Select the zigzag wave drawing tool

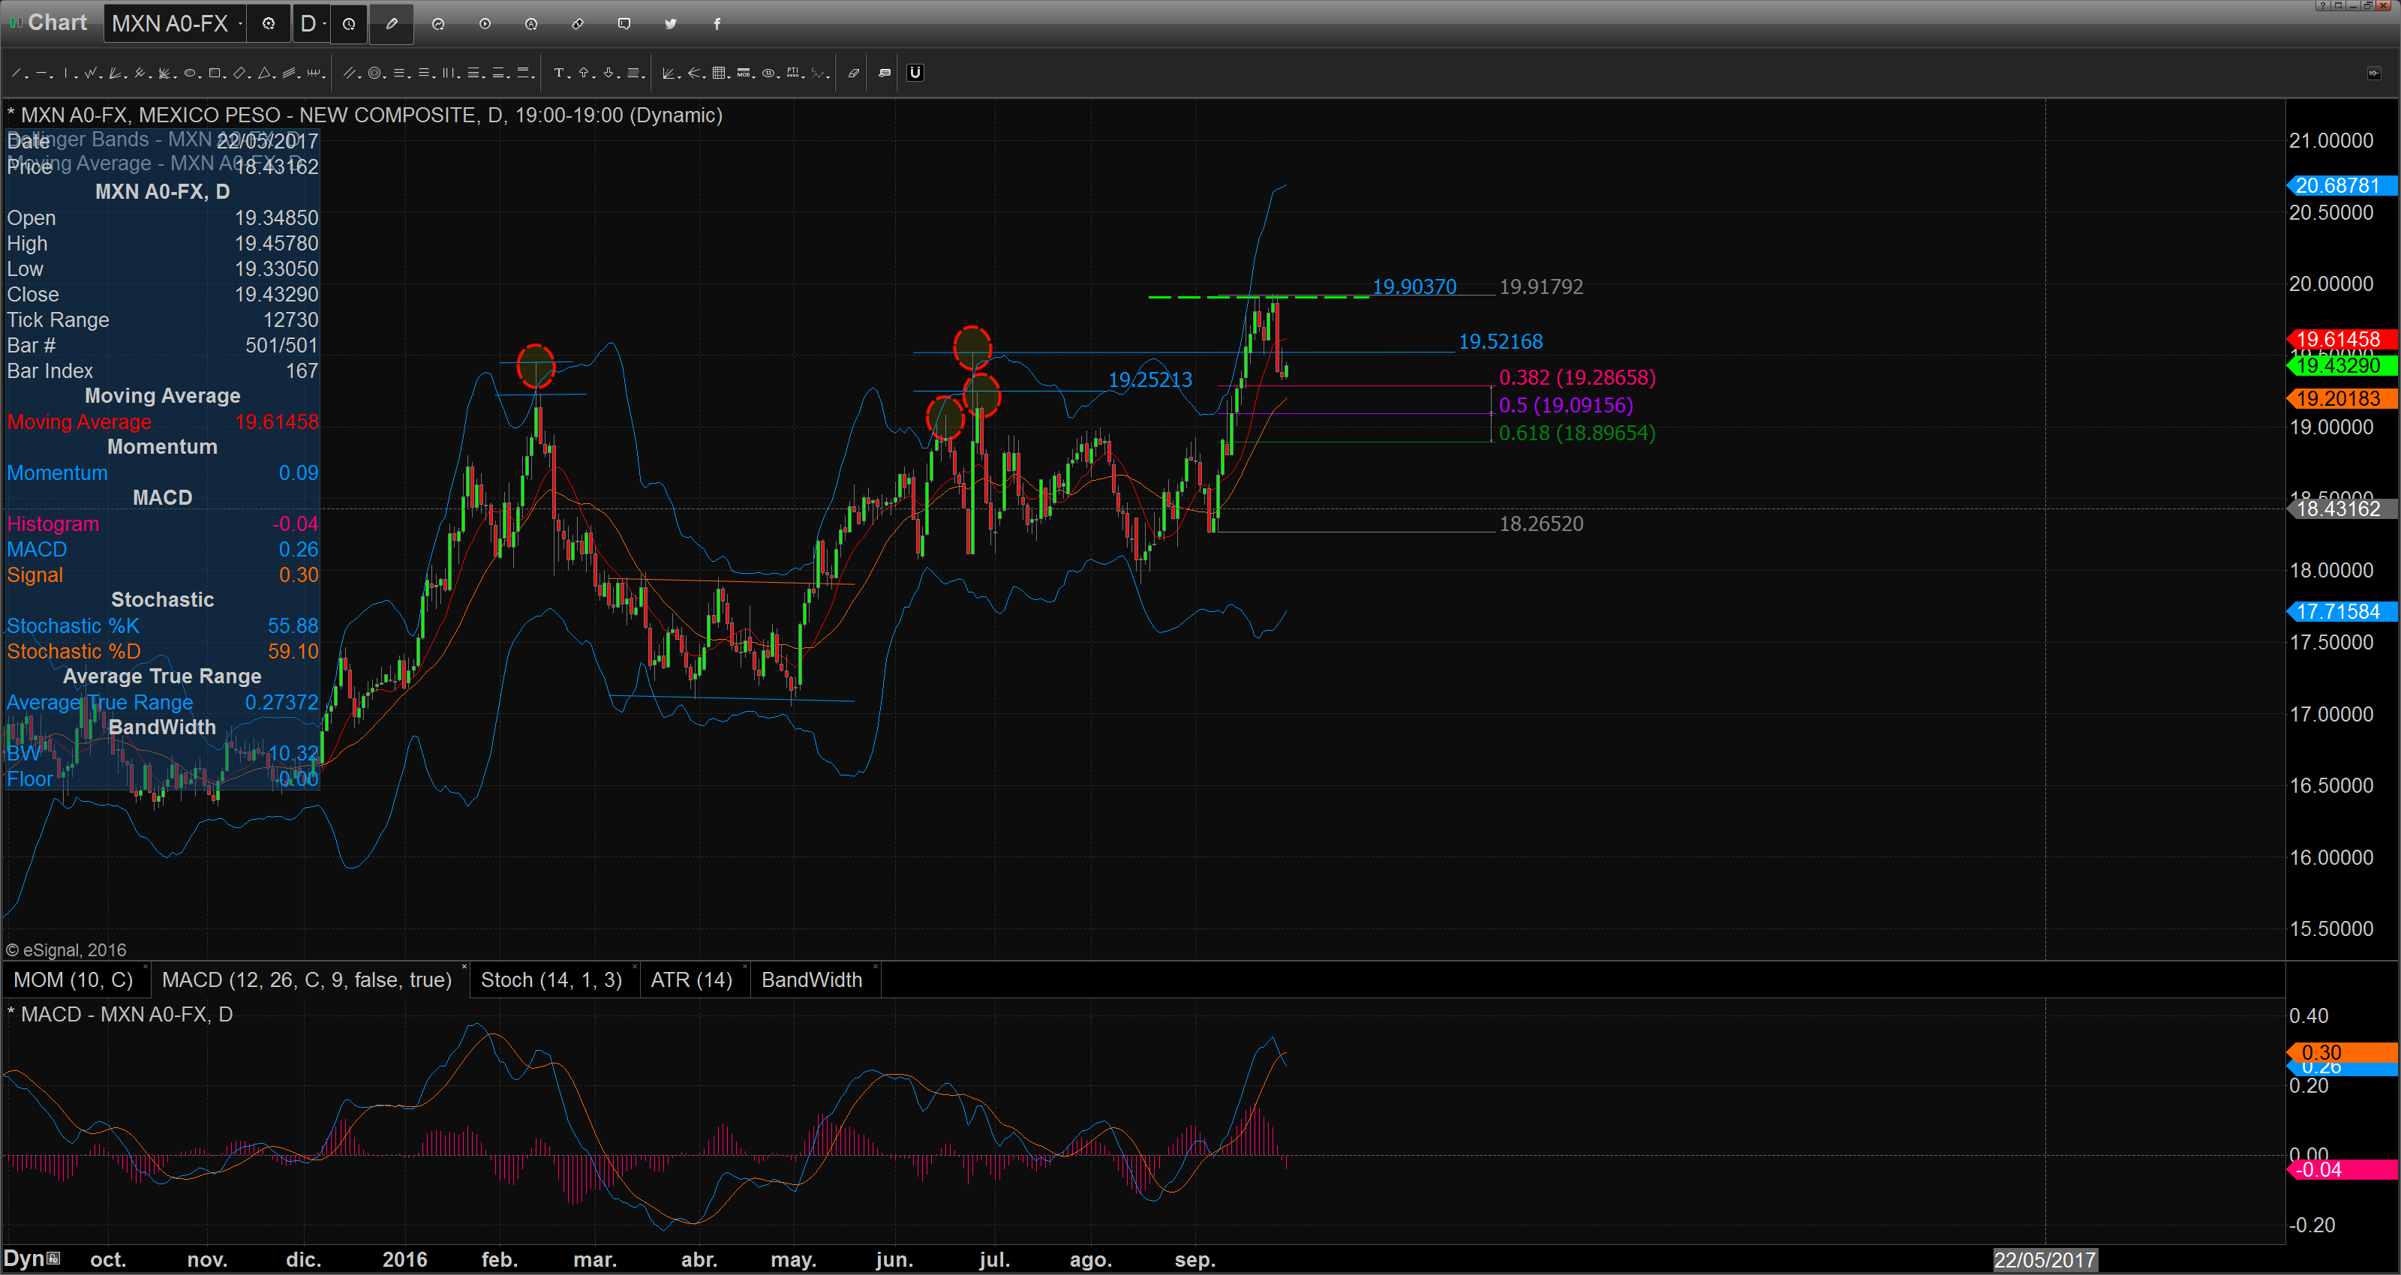[x=90, y=73]
